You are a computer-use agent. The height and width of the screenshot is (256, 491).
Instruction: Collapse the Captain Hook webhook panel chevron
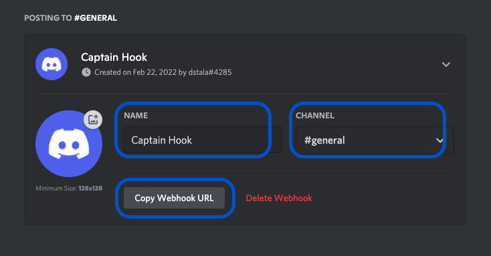tap(446, 64)
